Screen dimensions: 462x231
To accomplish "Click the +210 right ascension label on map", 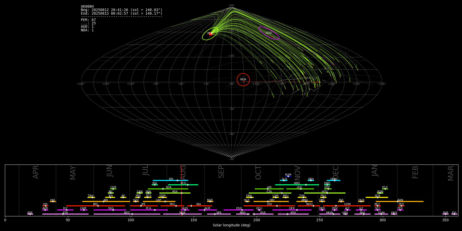I will tap(356, 84).
